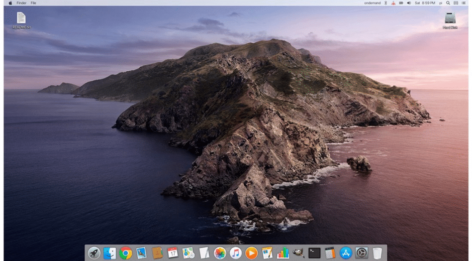Viewport: 472px width, 261px height.
Task: Open the 'ondemand' menu bar item
Action: tap(372, 3)
